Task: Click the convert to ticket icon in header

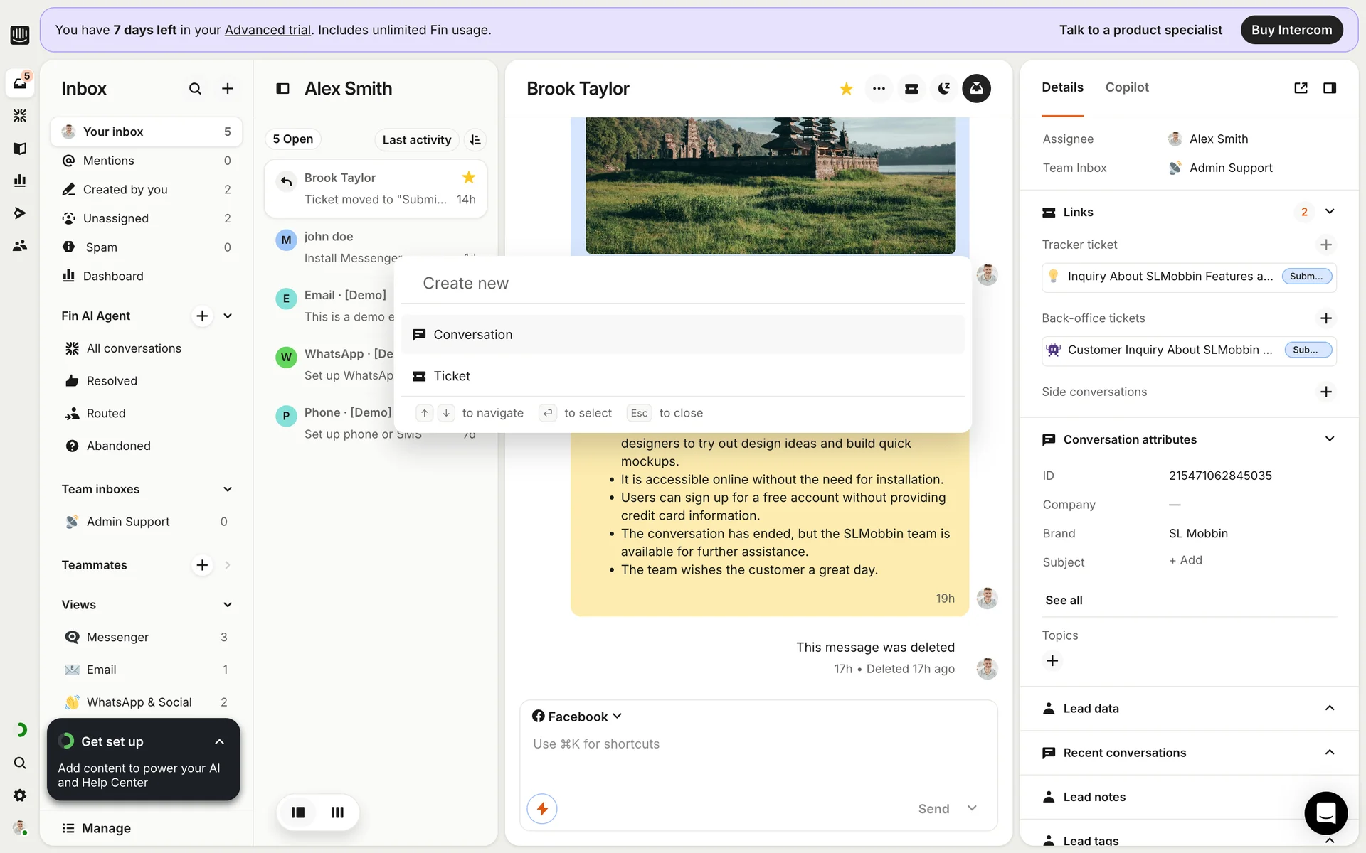Action: click(x=911, y=89)
